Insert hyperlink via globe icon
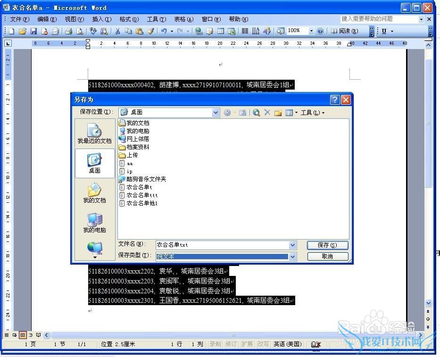 [199, 31]
